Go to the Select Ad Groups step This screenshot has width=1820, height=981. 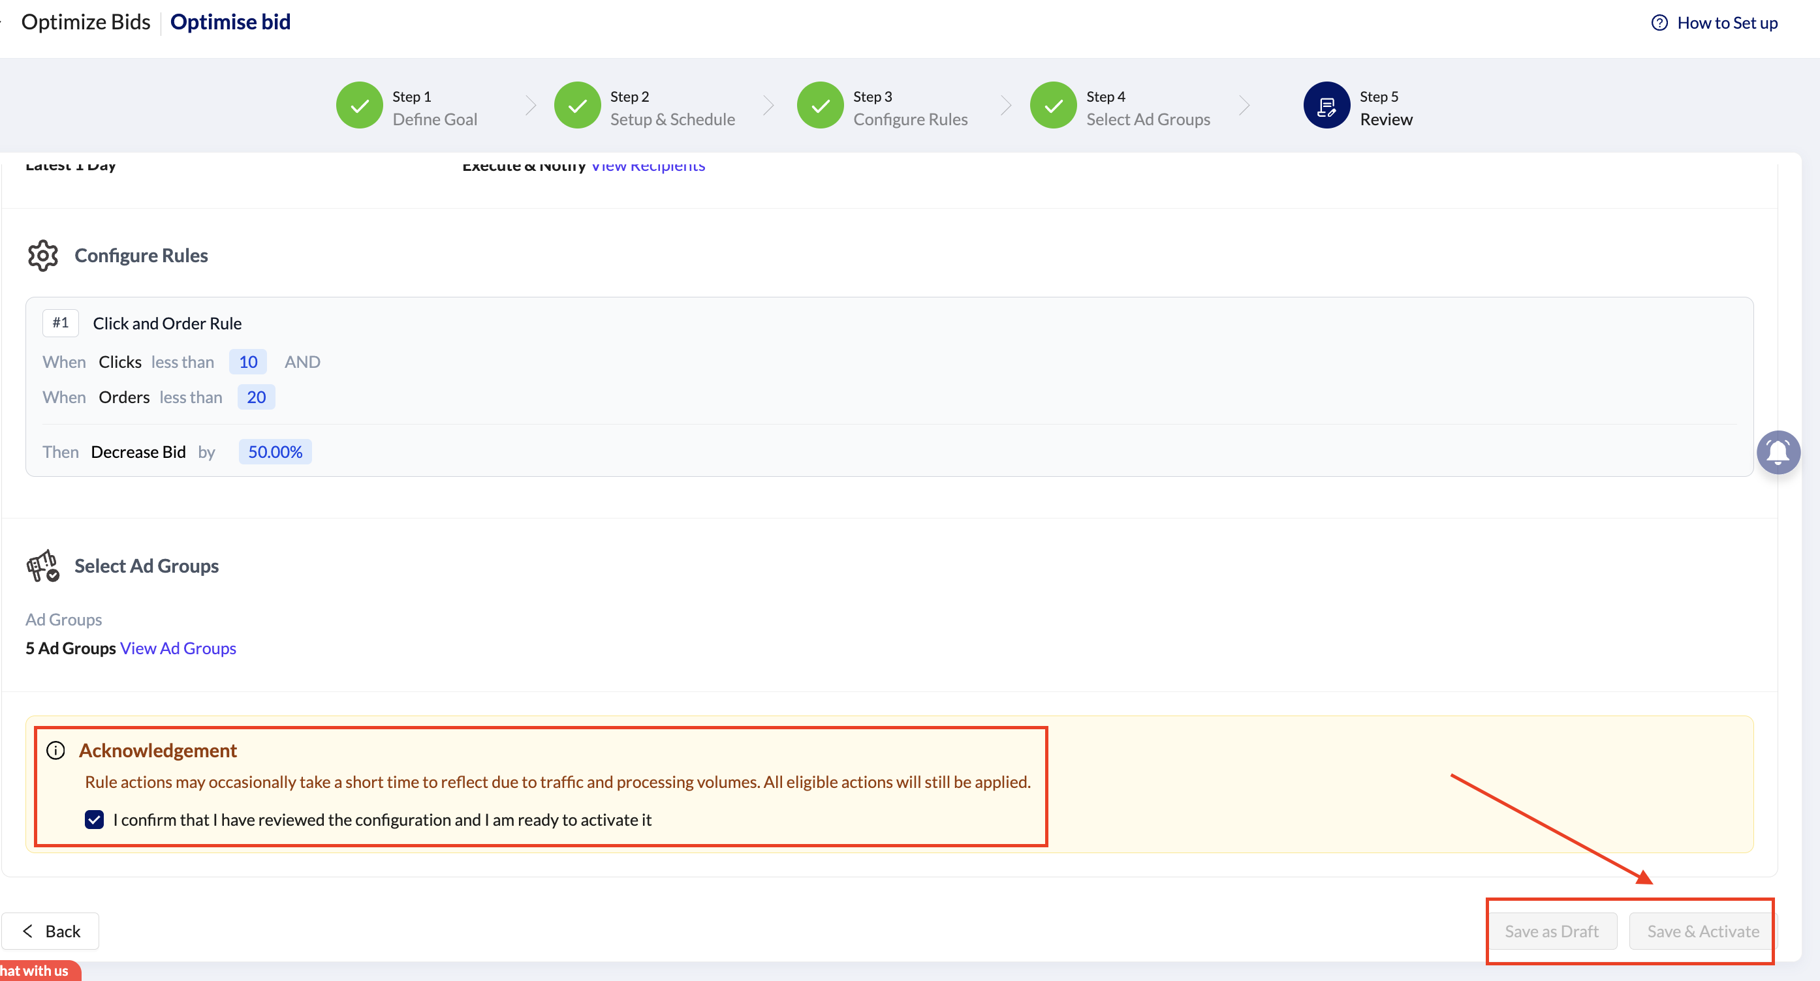(1148, 119)
